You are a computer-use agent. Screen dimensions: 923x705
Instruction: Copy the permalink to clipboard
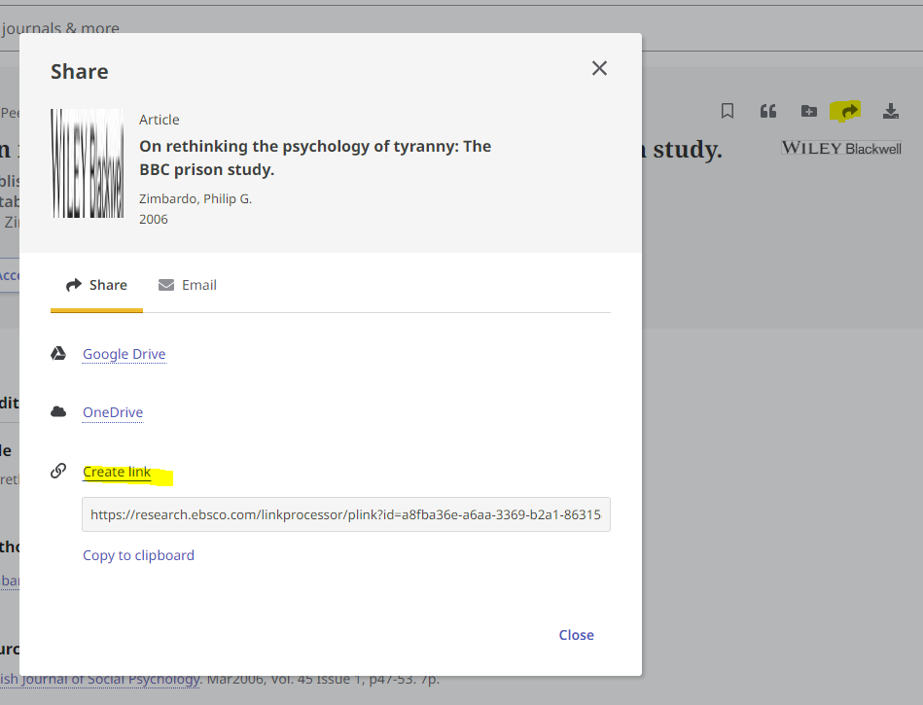pyautogui.click(x=138, y=554)
